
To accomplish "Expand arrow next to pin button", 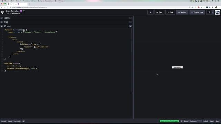I will [x=213, y=12].
